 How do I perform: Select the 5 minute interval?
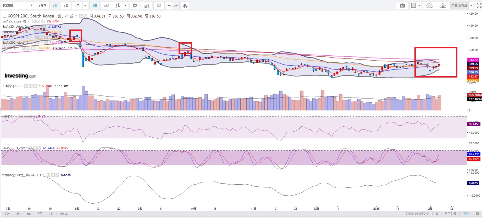[31, 5]
